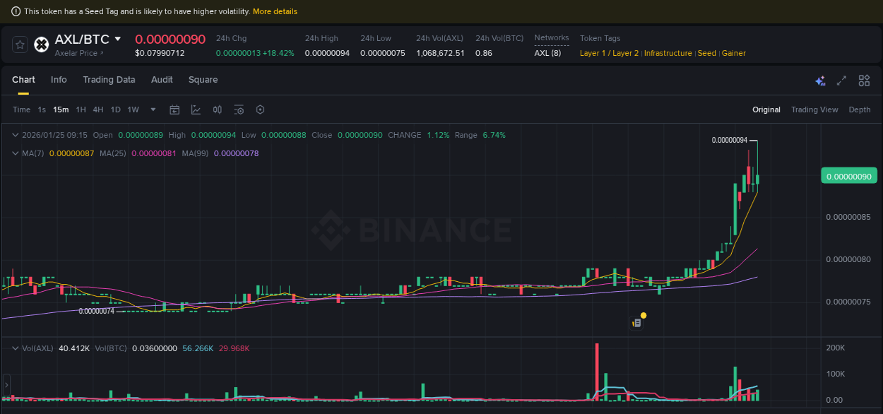Click the chat bubble marker on the chart
This screenshot has height=414, width=883.
click(636, 321)
